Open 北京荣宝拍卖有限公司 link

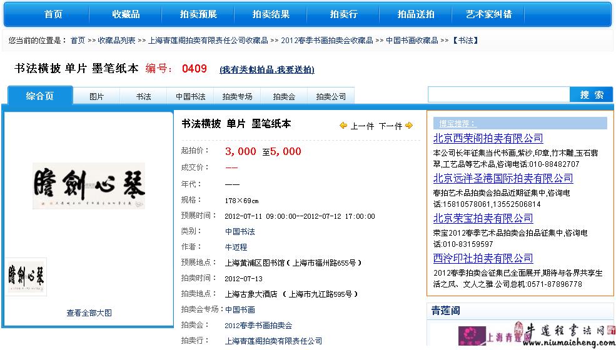pos(483,218)
